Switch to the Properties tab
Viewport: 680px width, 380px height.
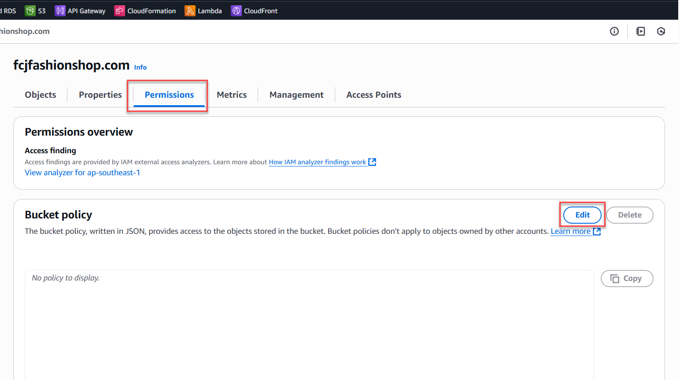pyautogui.click(x=100, y=95)
